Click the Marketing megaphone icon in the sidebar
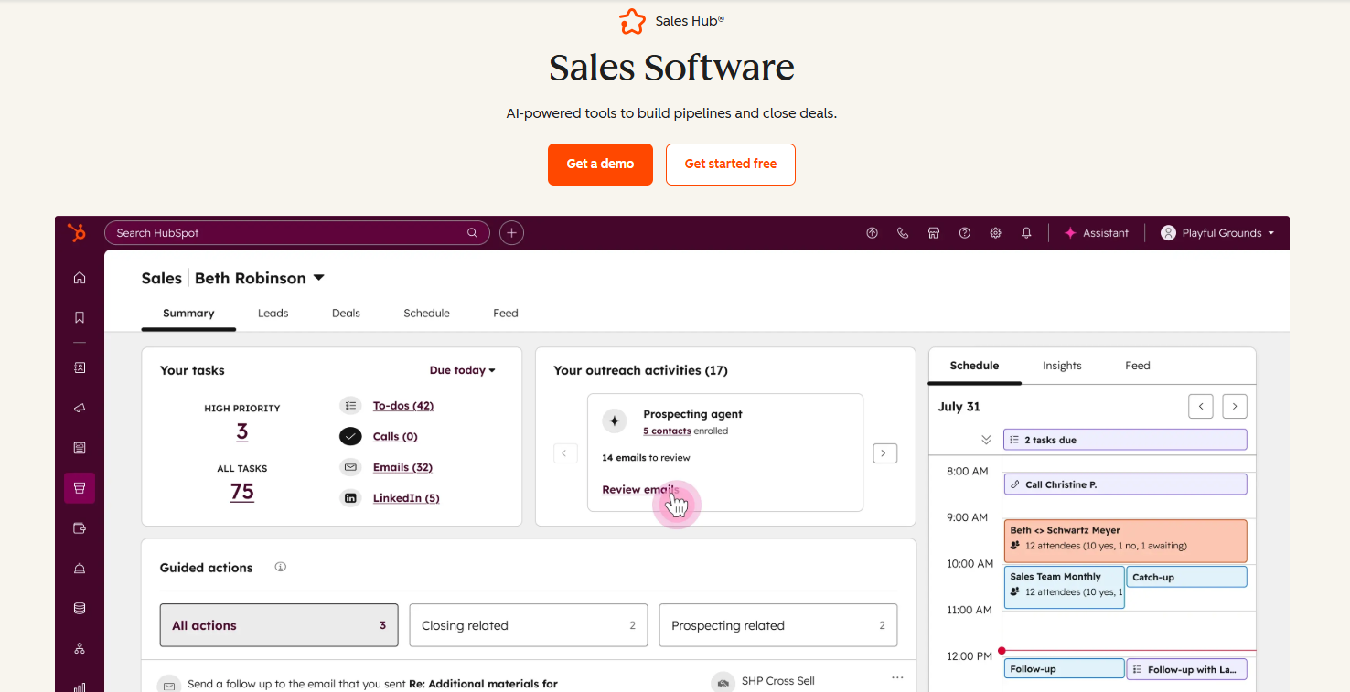 coord(79,407)
